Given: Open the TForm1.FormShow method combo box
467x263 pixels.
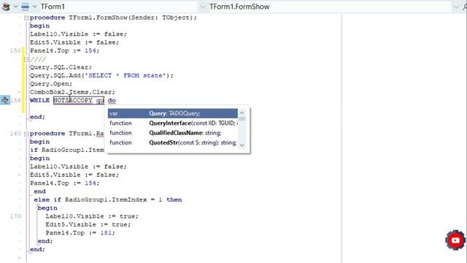Looking at the screenshot, I should click(x=456, y=7).
